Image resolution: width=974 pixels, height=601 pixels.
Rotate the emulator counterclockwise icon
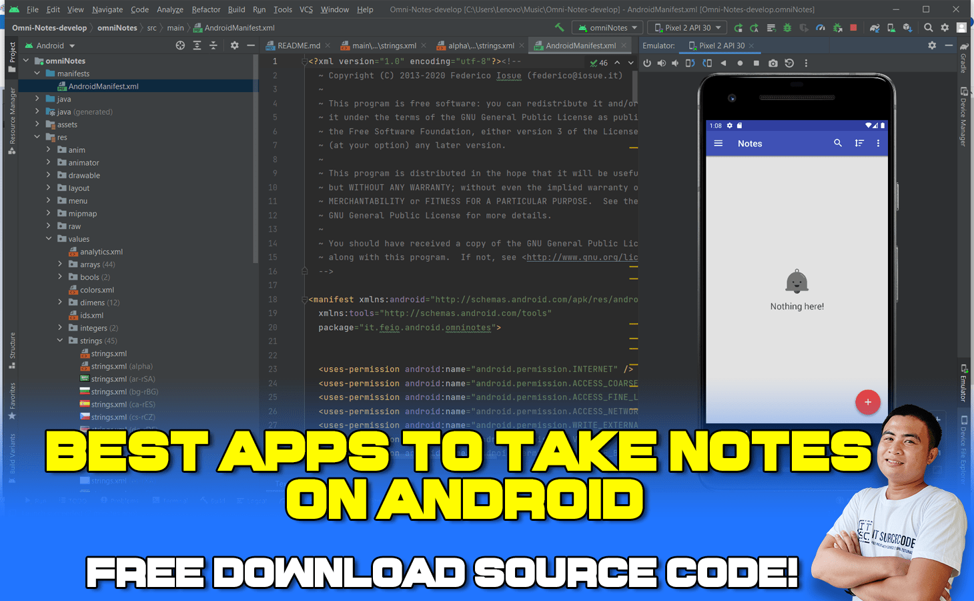click(691, 63)
